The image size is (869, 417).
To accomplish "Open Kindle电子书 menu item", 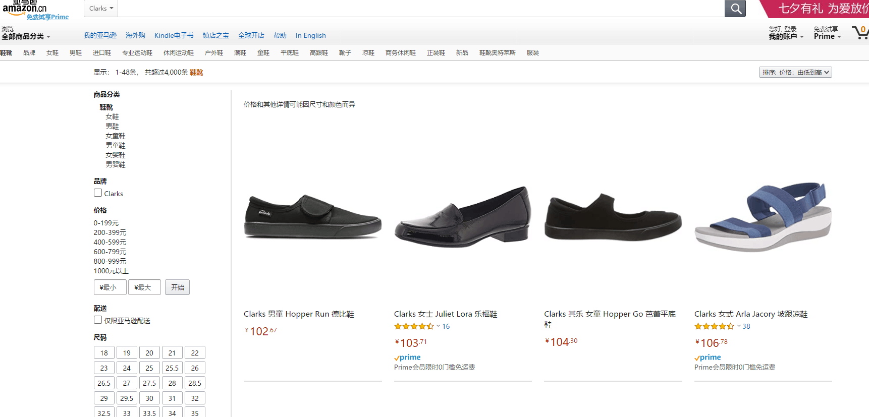I will coord(174,35).
